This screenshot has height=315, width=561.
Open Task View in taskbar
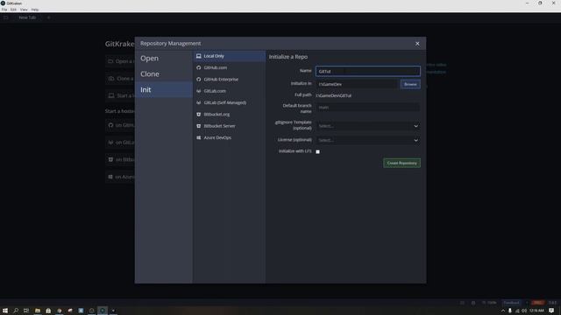(26, 311)
